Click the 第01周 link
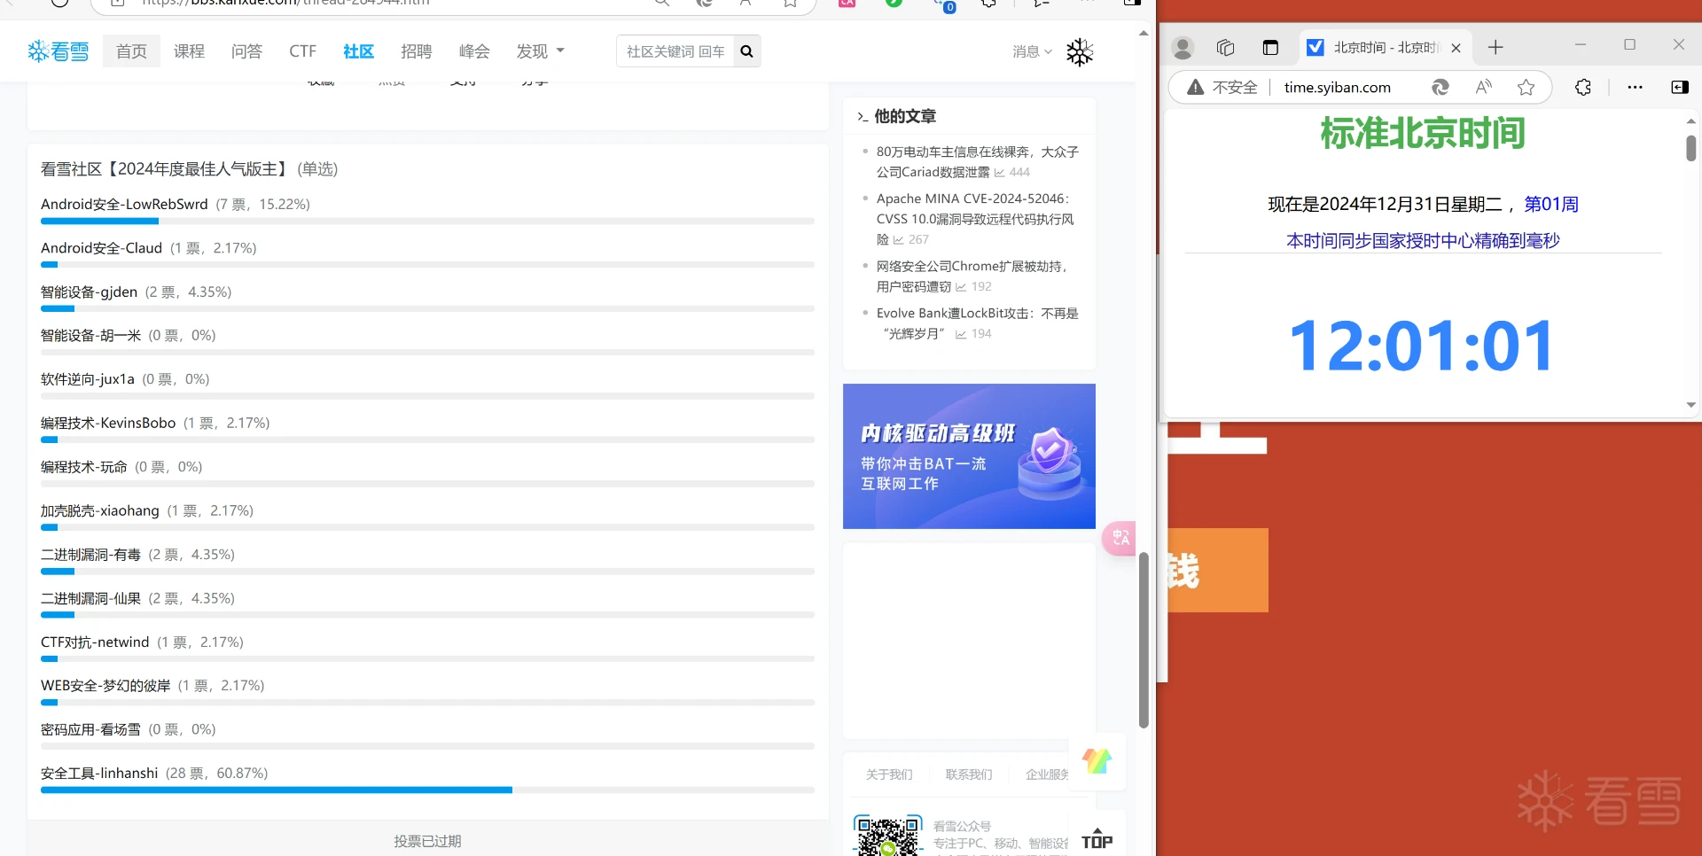 (x=1550, y=205)
